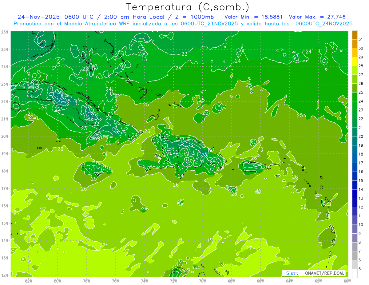Click the '68W' longitude axis label
The image size is (369, 285).
pos(231,281)
